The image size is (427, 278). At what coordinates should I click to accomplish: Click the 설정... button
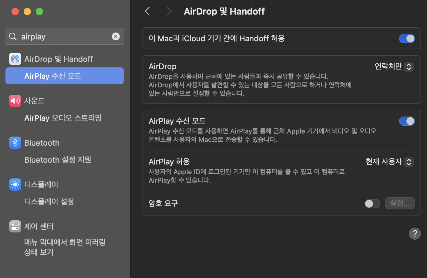coord(400,203)
